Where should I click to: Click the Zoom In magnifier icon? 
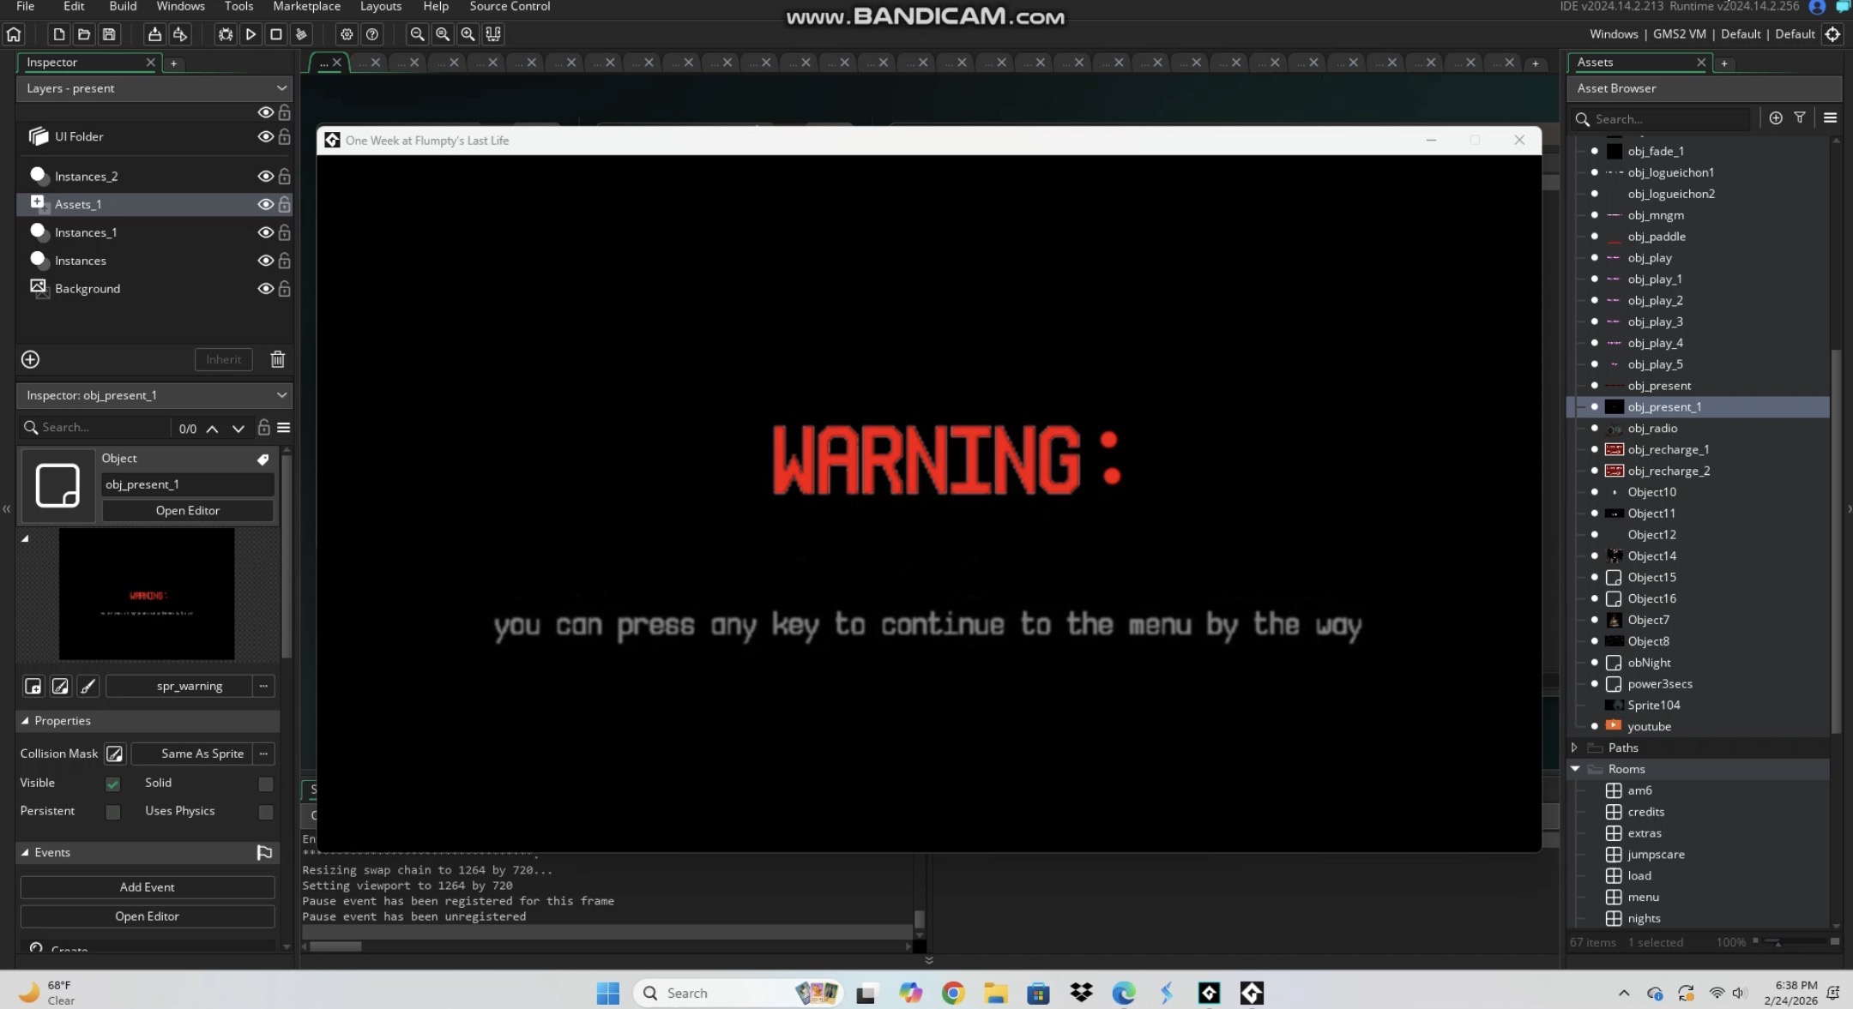[468, 34]
